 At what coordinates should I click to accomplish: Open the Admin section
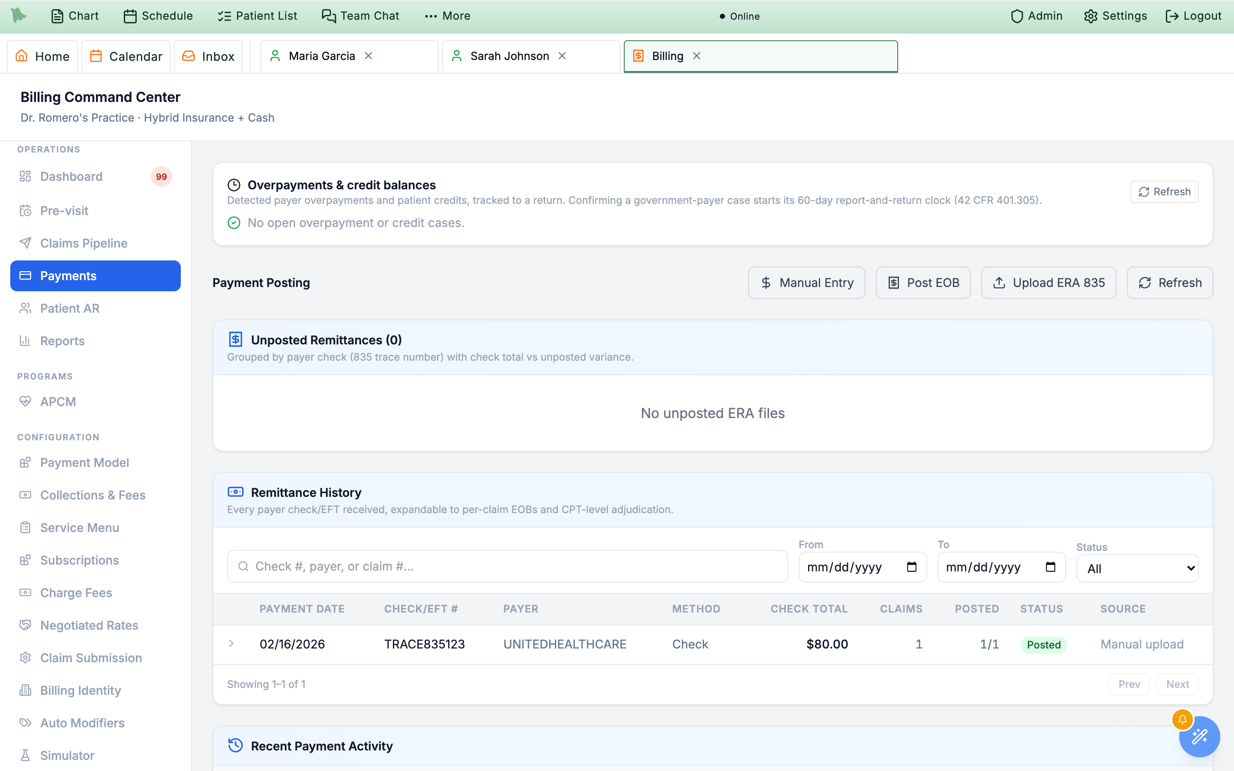[1036, 16]
